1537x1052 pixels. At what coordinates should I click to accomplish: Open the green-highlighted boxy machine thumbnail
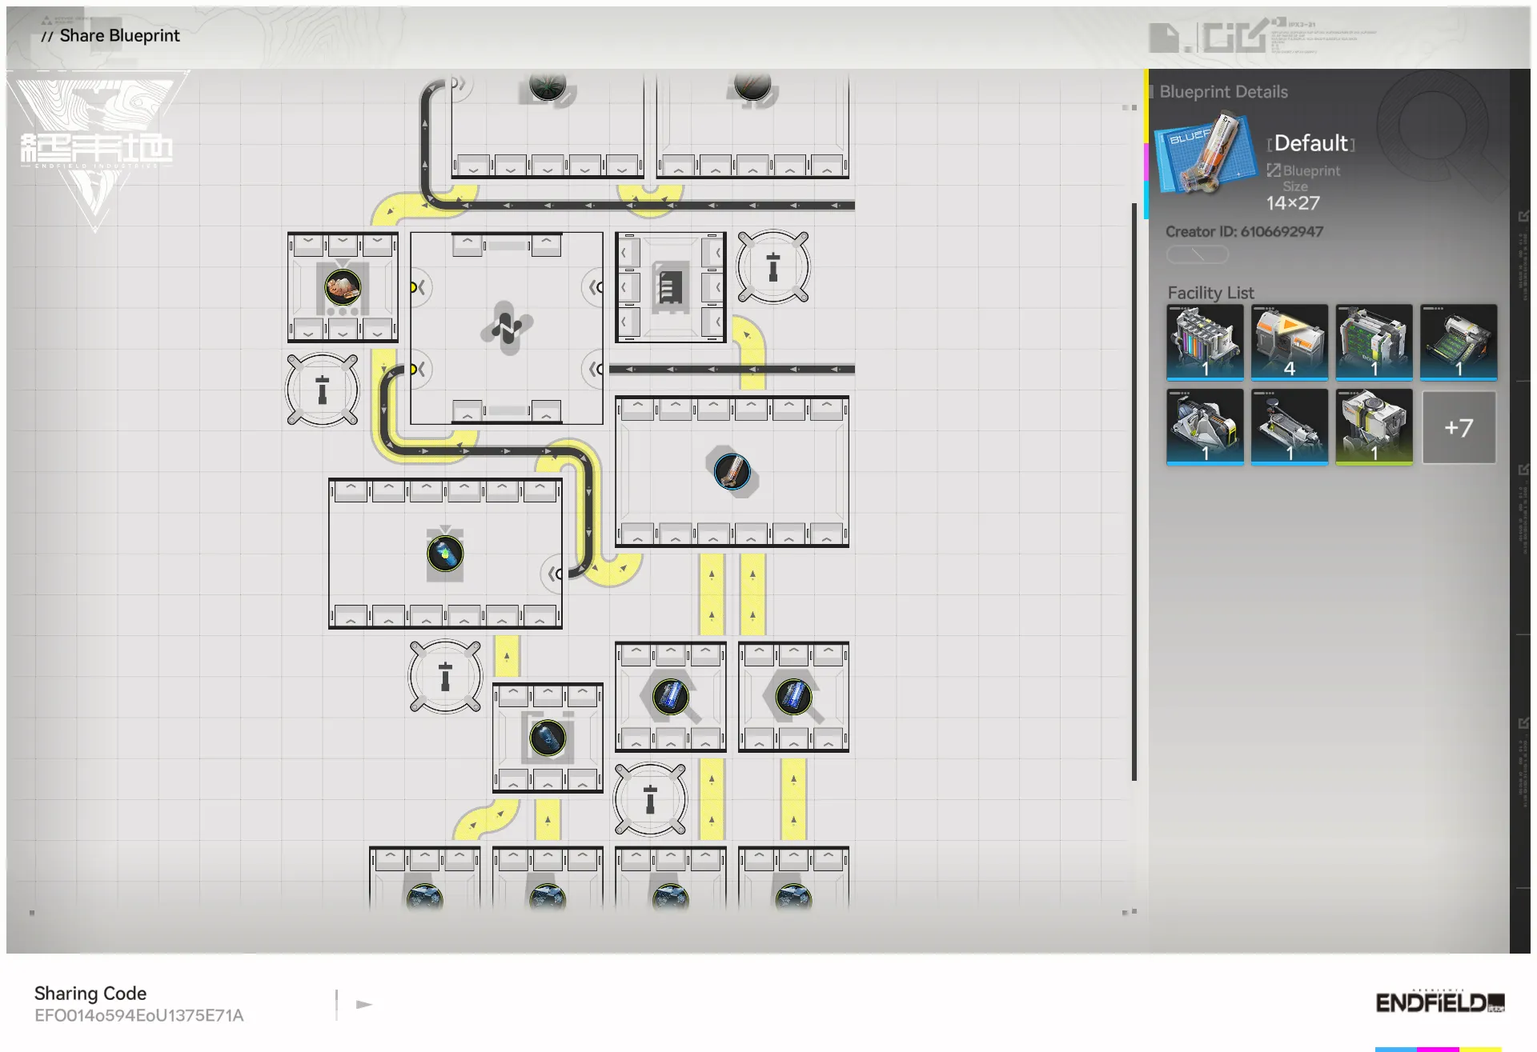coord(1374,427)
